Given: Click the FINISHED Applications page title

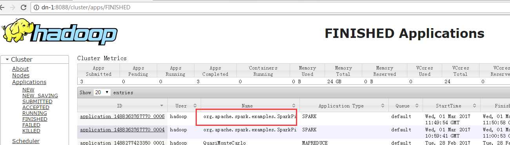Looking at the screenshot, I should coord(405,33).
